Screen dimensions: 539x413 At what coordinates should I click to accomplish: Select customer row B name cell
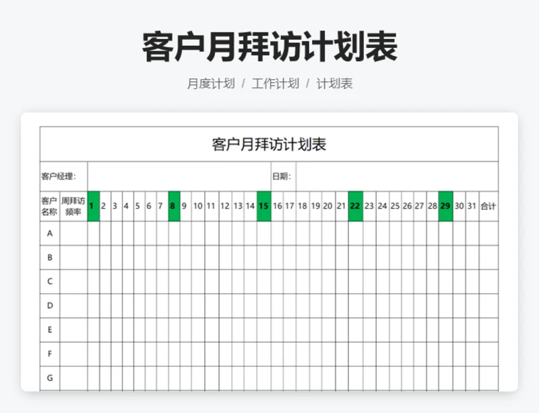point(50,257)
